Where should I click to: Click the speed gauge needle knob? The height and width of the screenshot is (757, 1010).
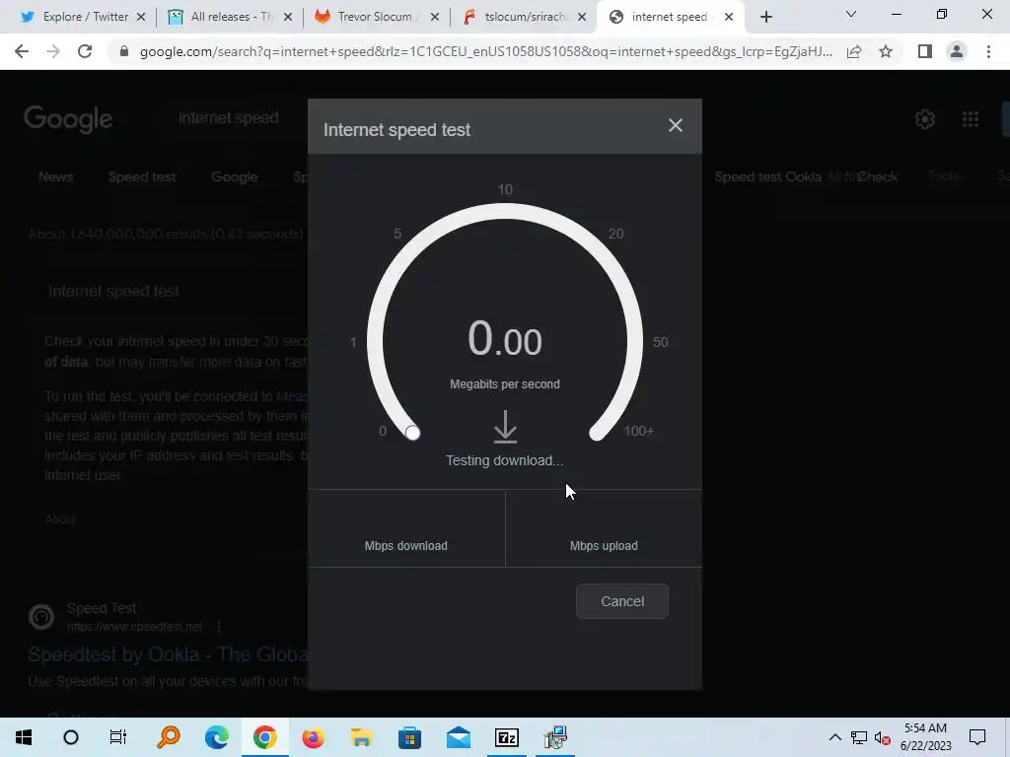[413, 433]
